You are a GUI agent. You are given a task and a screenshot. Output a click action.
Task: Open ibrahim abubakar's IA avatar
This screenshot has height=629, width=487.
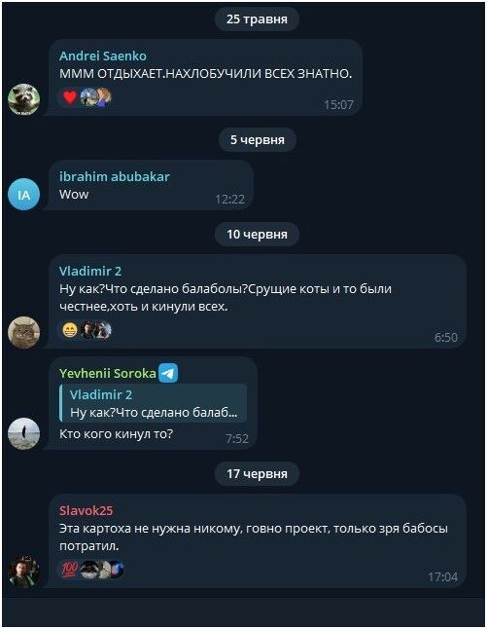click(23, 195)
